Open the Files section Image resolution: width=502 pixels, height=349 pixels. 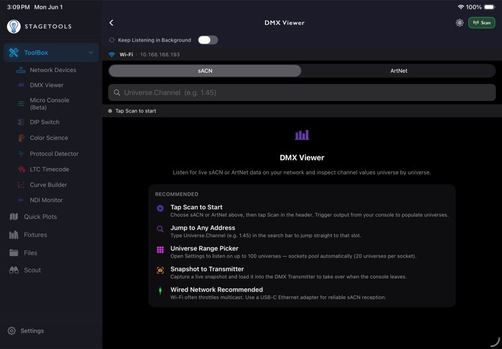[x=30, y=252]
